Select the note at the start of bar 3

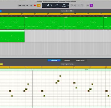click(x=10, y=91)
